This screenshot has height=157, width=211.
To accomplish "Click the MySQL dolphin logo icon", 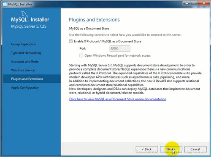I will (24, 14).
